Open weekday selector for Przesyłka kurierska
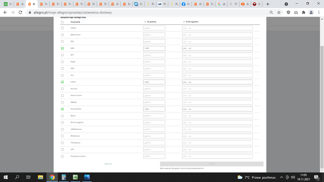324x182 pixels. click(217, 156)
